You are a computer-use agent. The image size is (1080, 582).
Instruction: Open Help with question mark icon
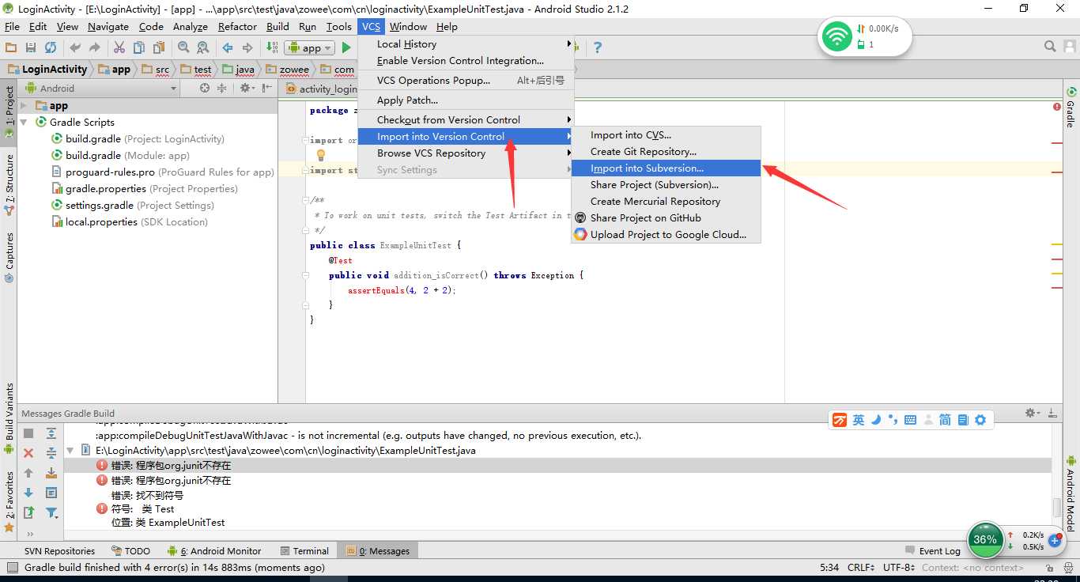click(x=598, y=48)
